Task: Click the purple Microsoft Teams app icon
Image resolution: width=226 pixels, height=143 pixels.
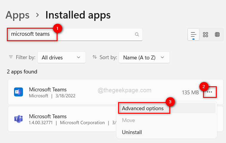Action: [x=18, y=119]
